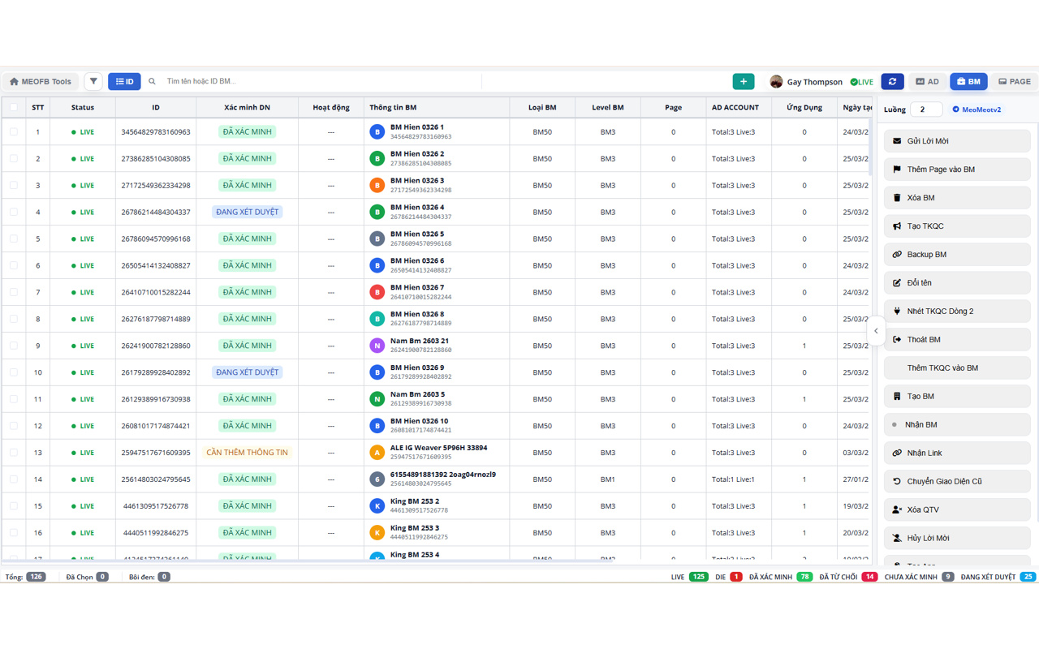Open the MeoMeotv2 account dropdown

click(976, 109)
